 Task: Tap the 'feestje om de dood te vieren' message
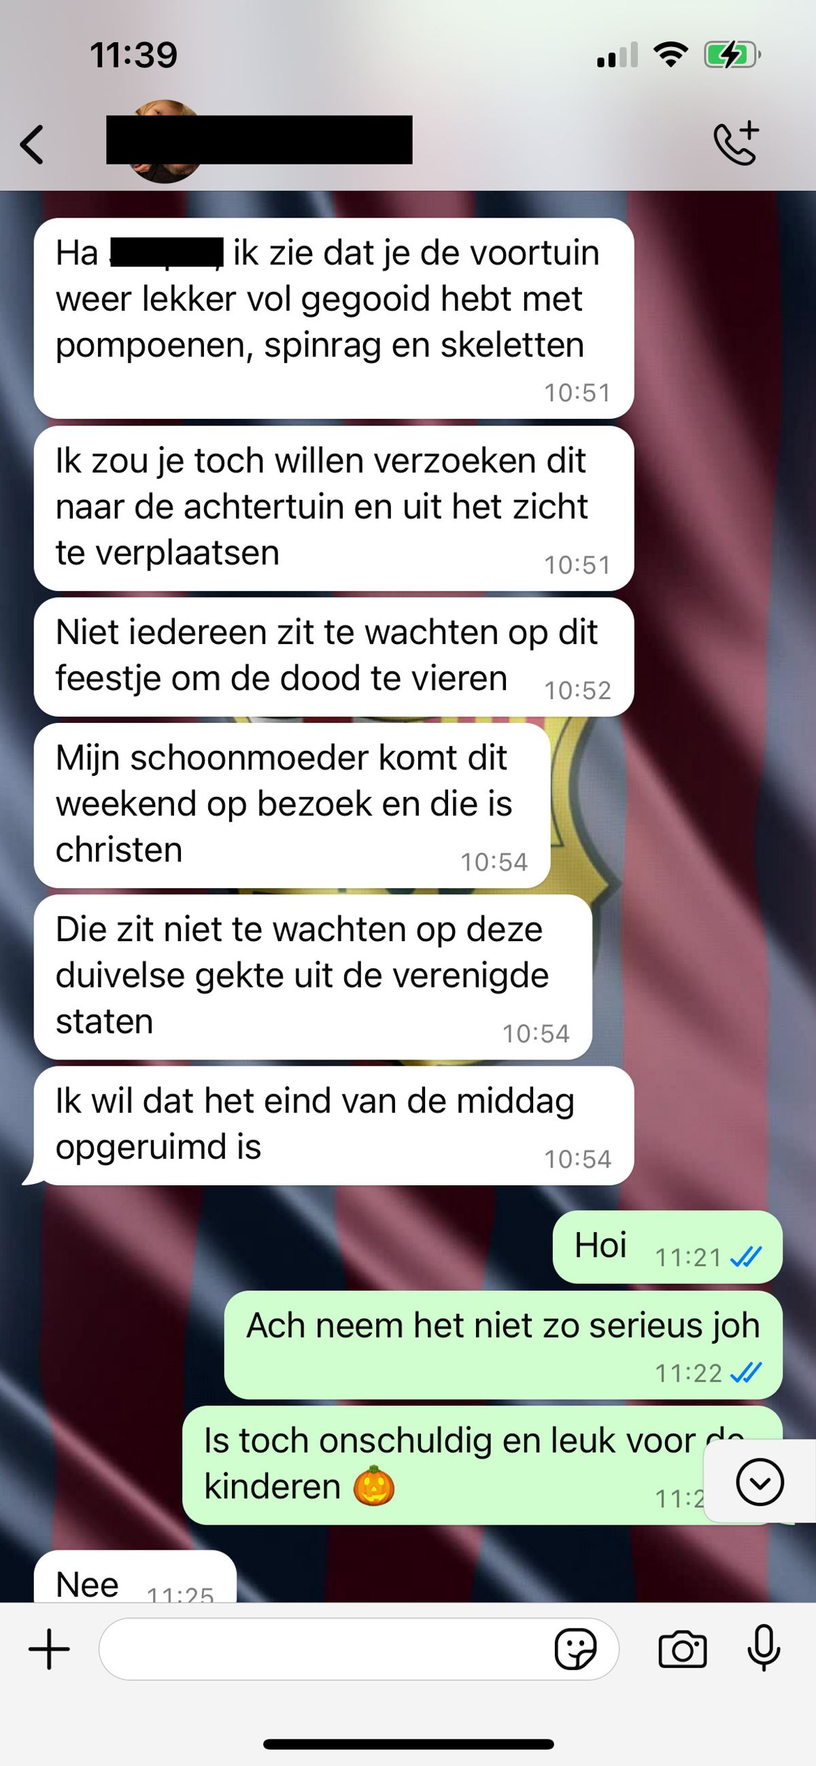[334, 657]
